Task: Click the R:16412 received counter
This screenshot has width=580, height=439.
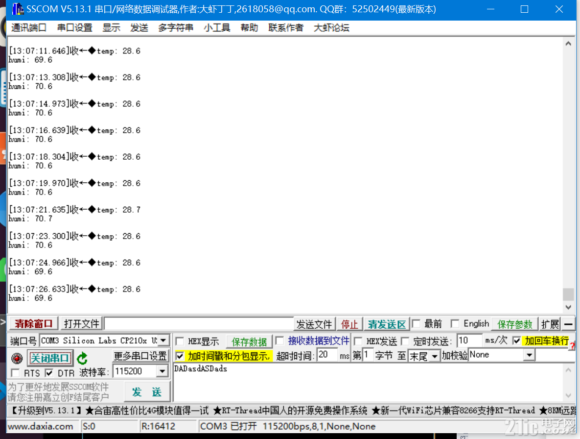Action: 158,426
